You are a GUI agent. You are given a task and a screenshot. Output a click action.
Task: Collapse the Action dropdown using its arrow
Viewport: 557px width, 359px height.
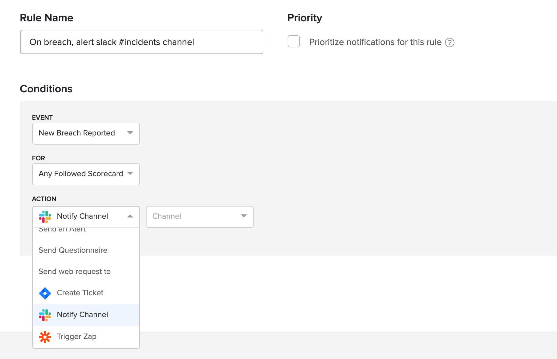[x=130, y=216]
